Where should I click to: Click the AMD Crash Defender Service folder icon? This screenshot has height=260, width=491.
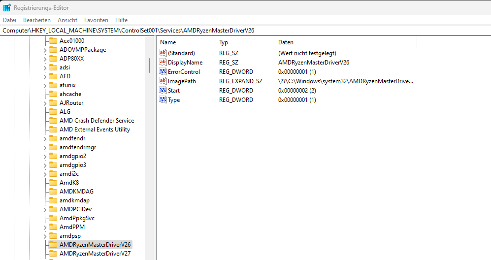[x=53, y=121]
